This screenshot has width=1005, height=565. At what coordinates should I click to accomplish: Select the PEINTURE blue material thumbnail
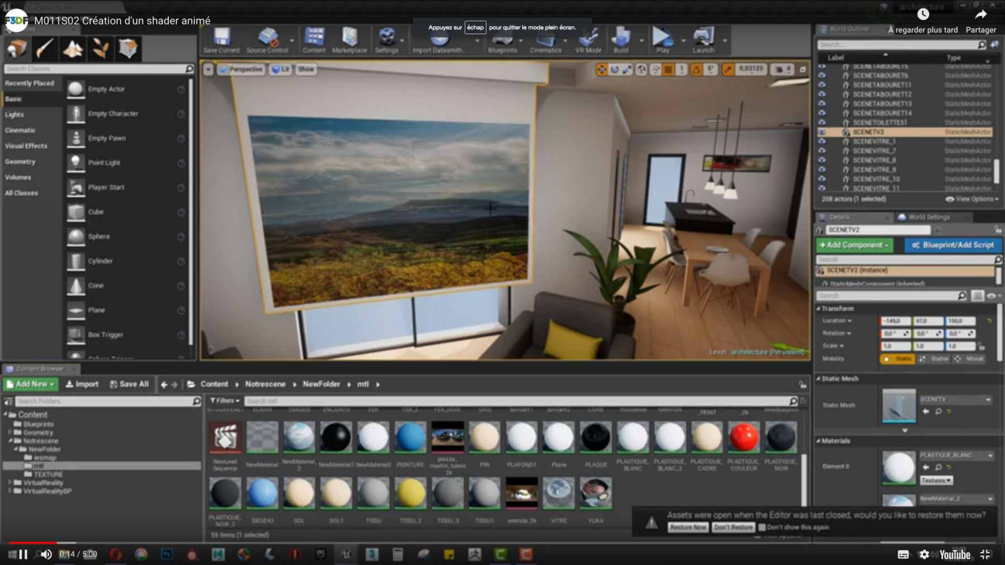click(x=410, y=437)
